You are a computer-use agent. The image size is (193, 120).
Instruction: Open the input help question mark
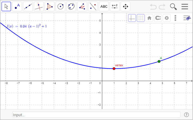pyautogui.click(x=186, y=115)
